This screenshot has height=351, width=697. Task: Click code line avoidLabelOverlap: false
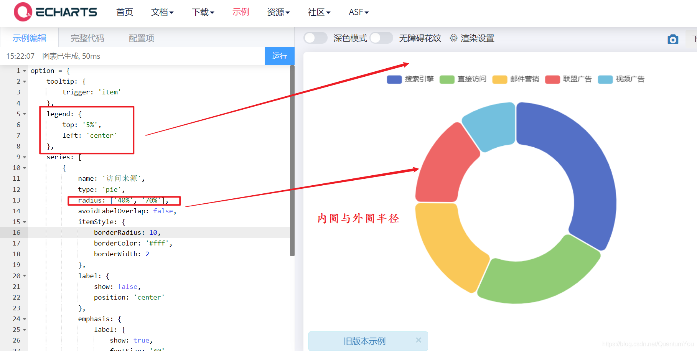point(127,211)
